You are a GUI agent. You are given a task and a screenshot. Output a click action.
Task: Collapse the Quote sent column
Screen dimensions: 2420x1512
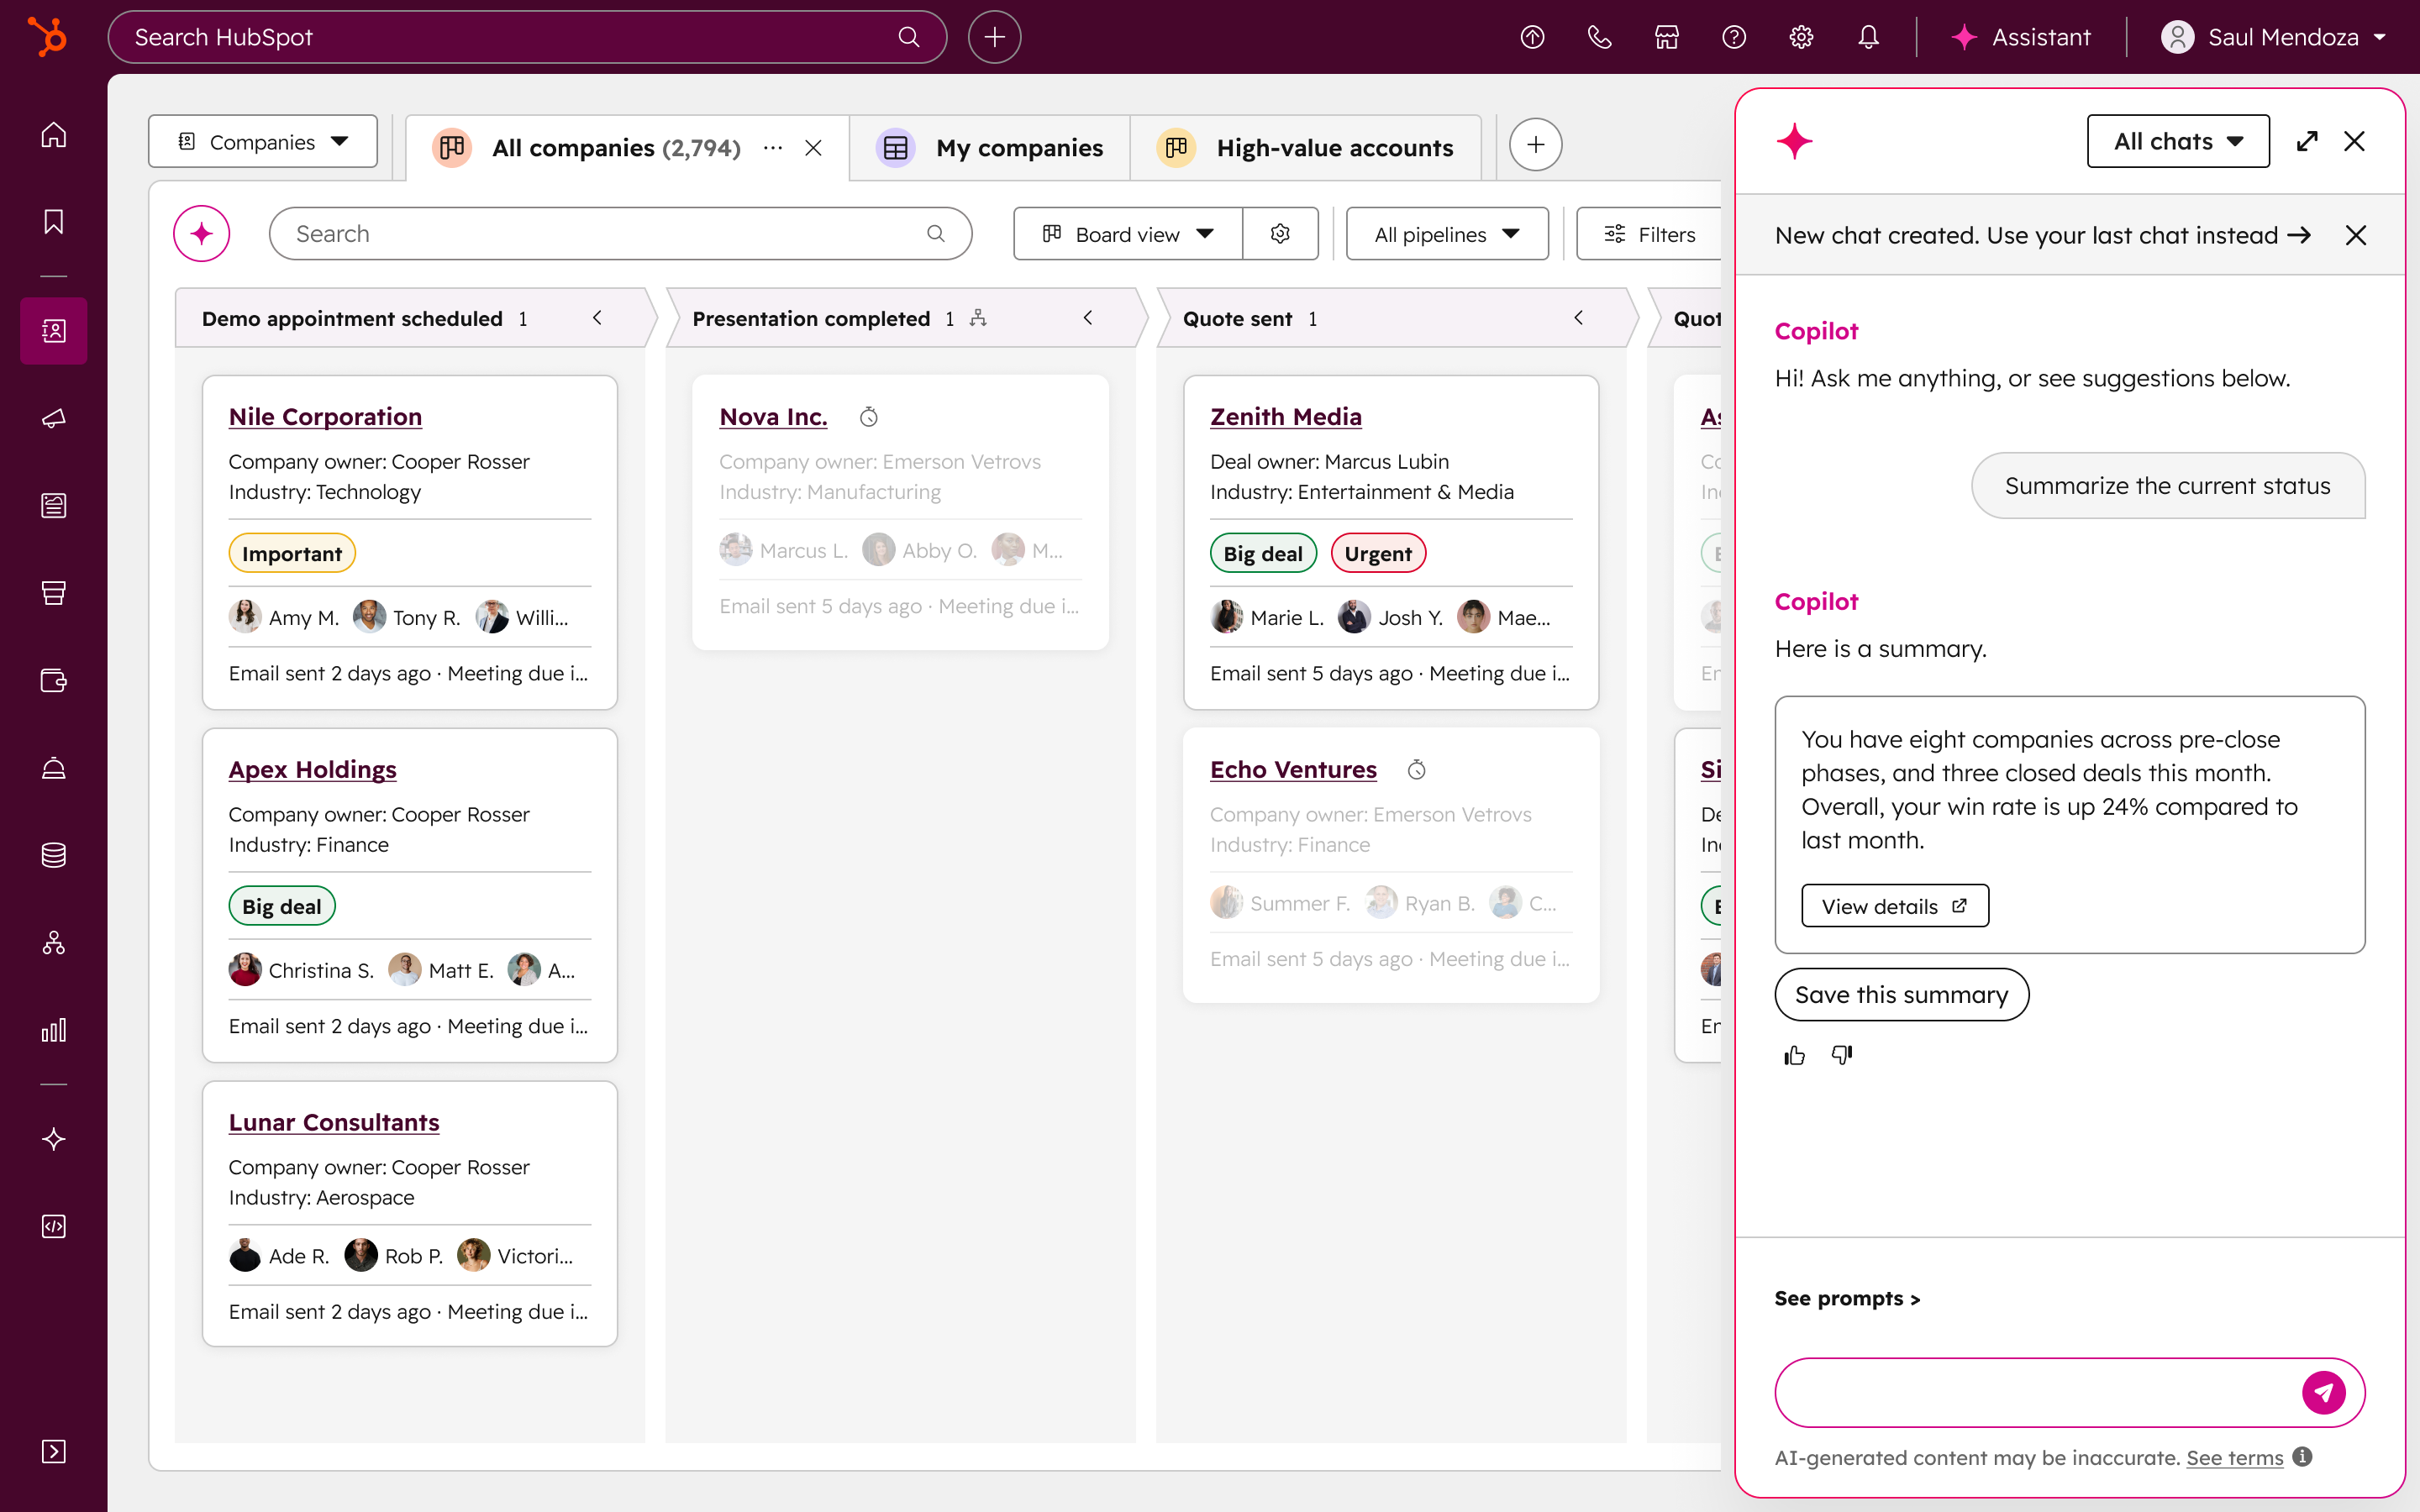coord(1578,318)
